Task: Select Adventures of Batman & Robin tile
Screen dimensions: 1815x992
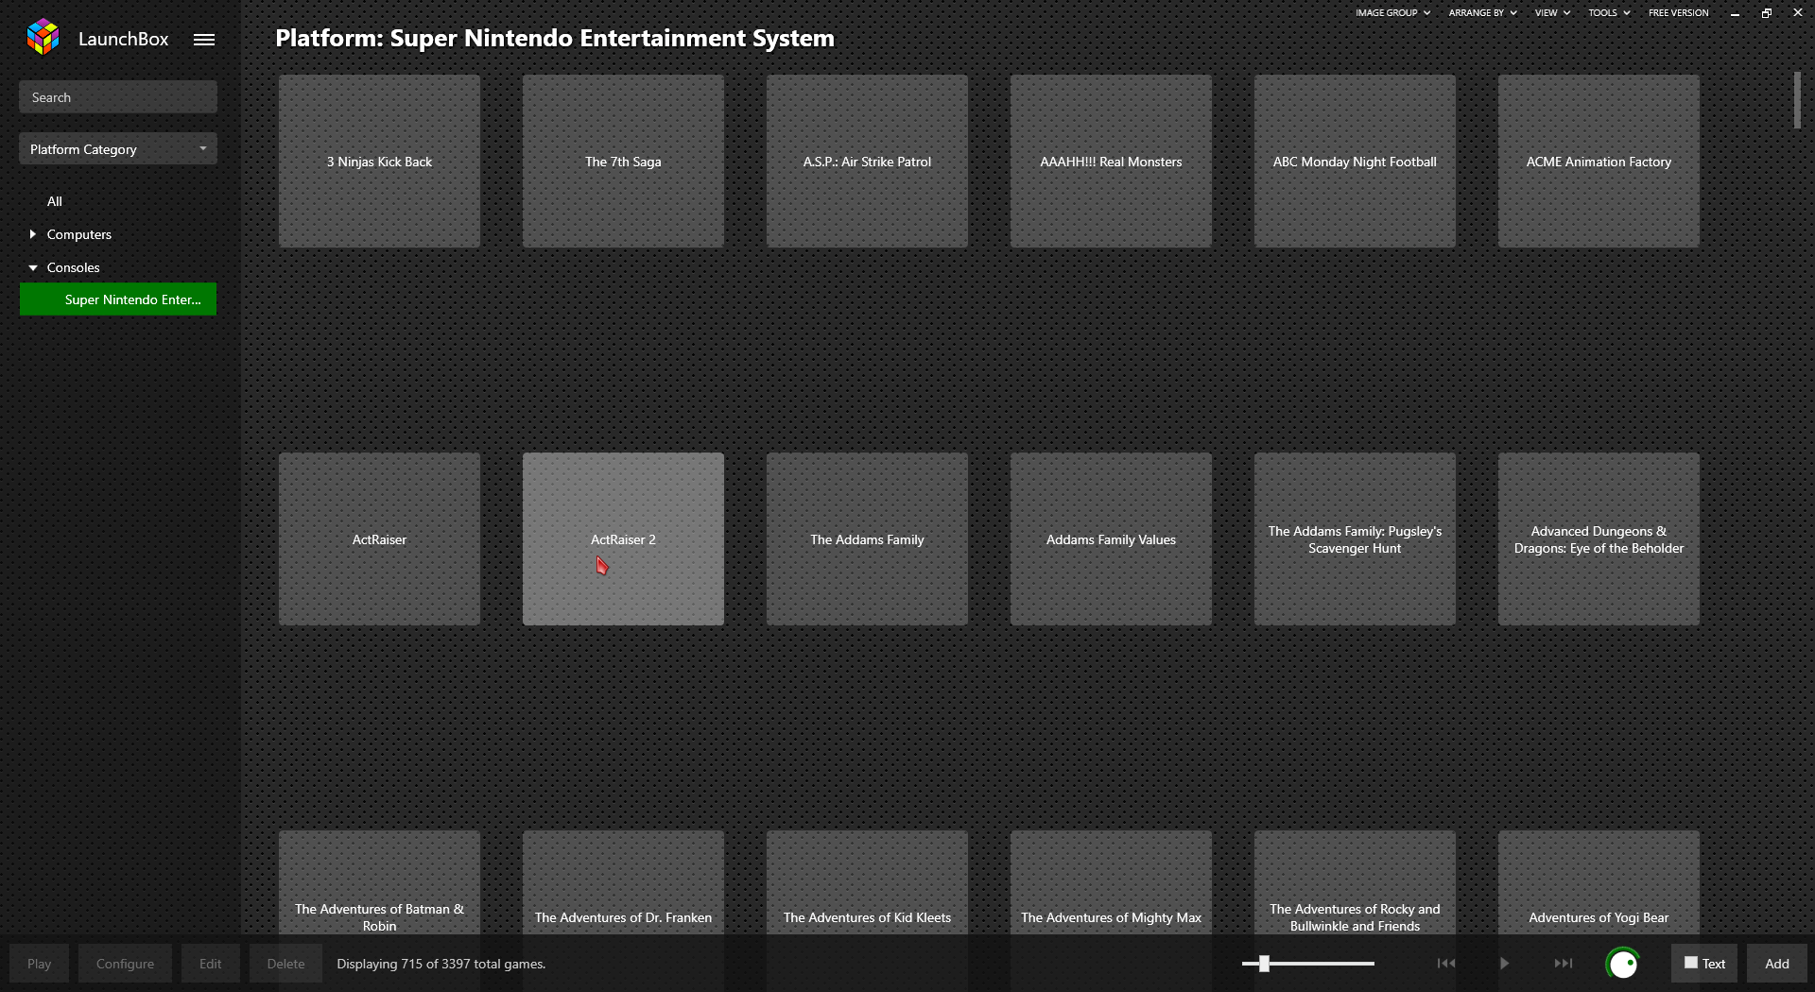Action: pyautogui.click(x=379, y=883)
